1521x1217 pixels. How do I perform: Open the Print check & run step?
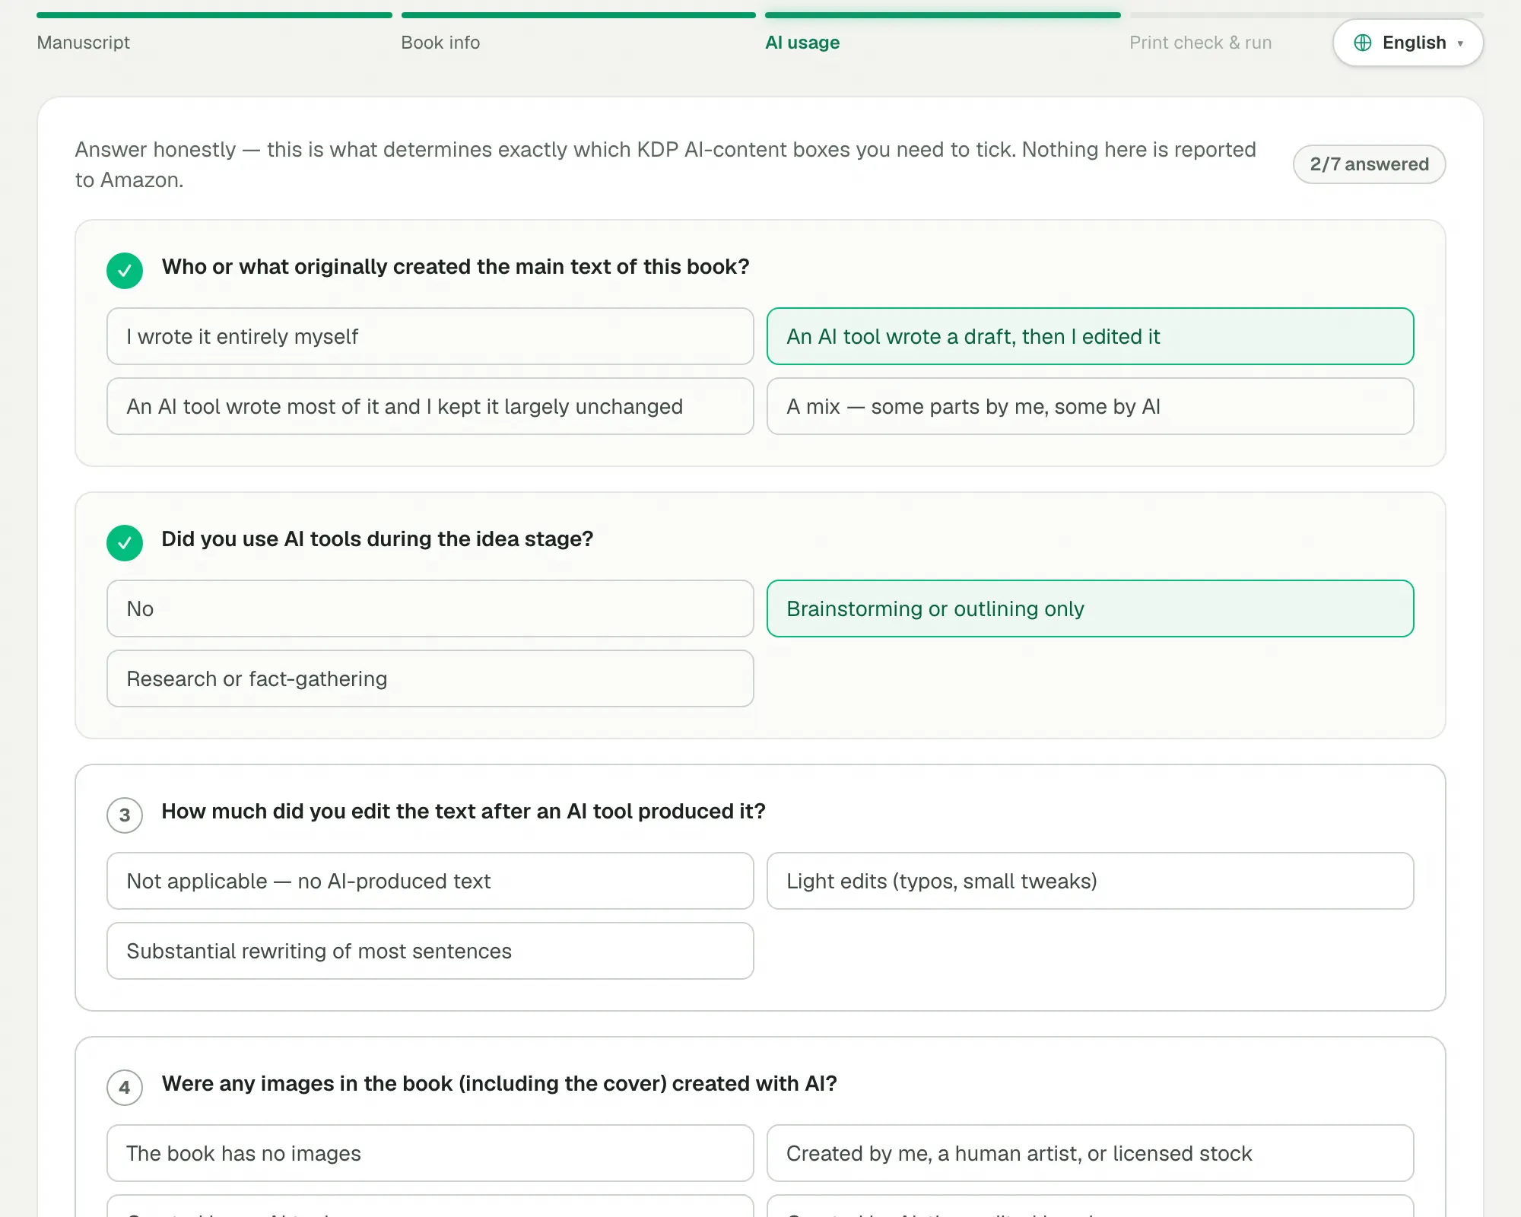click(1200, 43)
